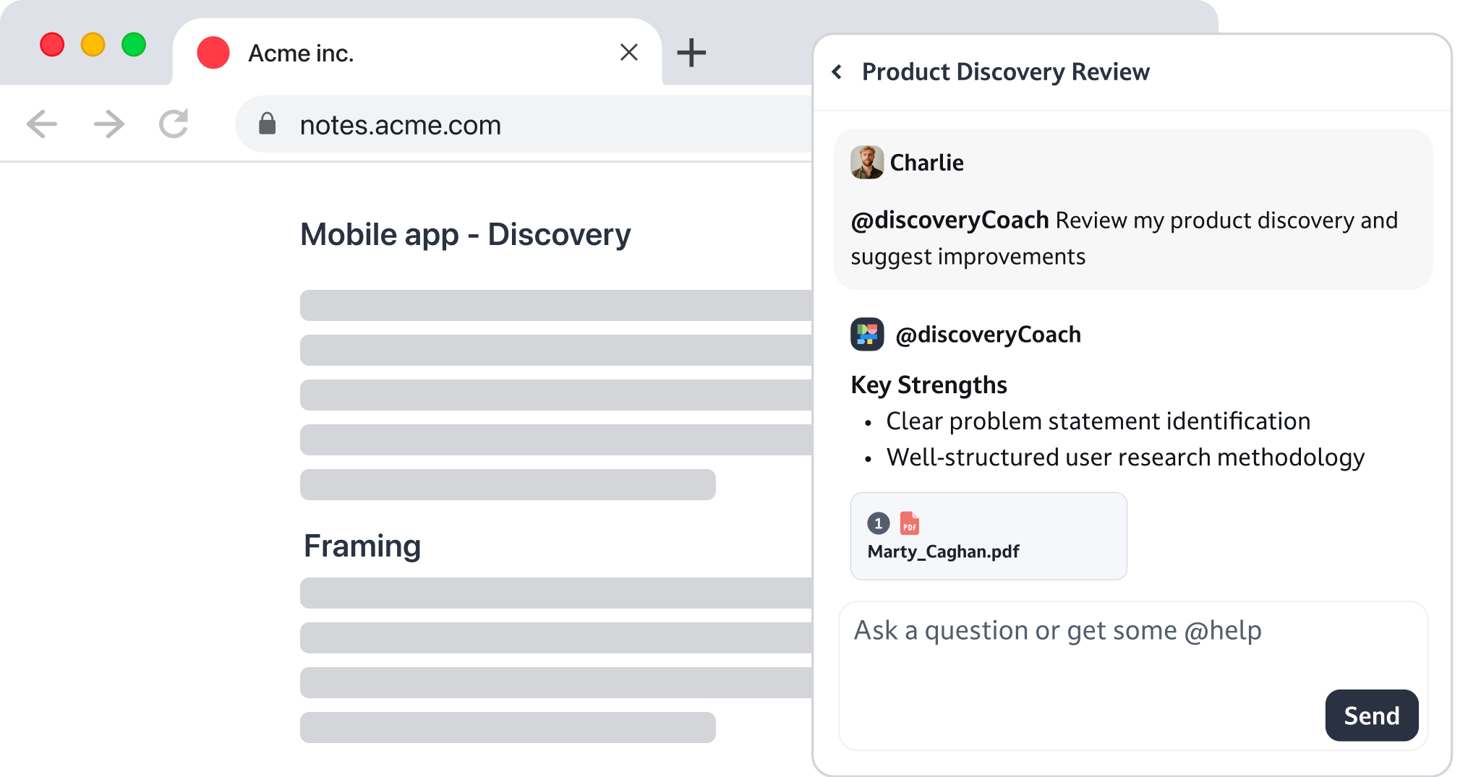The width and height of the screenshot is (1481, 777).
Task: Click the back chevron in the review panel
Action: 837,72
